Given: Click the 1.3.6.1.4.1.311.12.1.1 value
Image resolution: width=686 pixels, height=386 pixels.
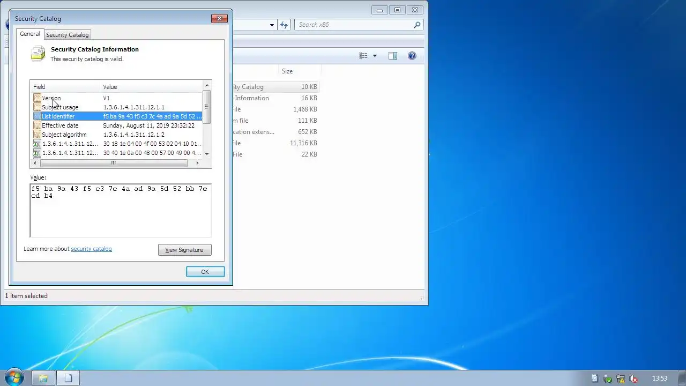Looking at the screenshot, I should point(133,107).
